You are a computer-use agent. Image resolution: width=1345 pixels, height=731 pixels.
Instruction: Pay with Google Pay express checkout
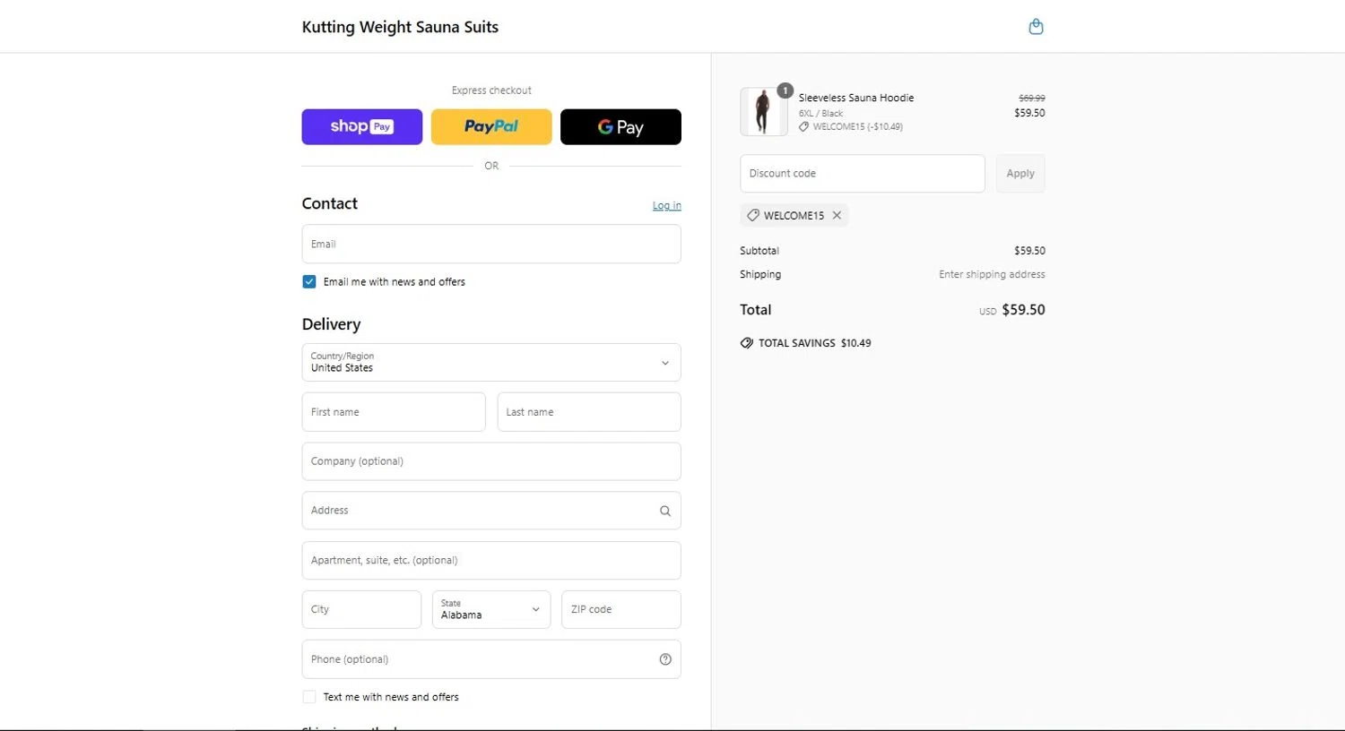620,127
